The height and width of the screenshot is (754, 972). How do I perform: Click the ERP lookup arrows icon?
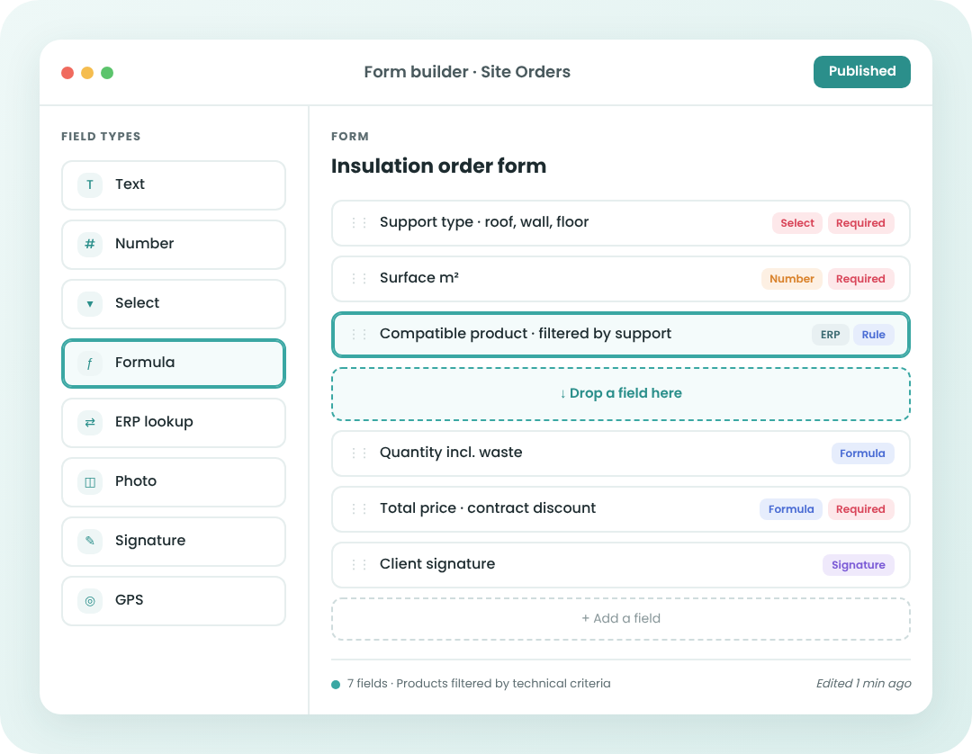coord(90,423)
